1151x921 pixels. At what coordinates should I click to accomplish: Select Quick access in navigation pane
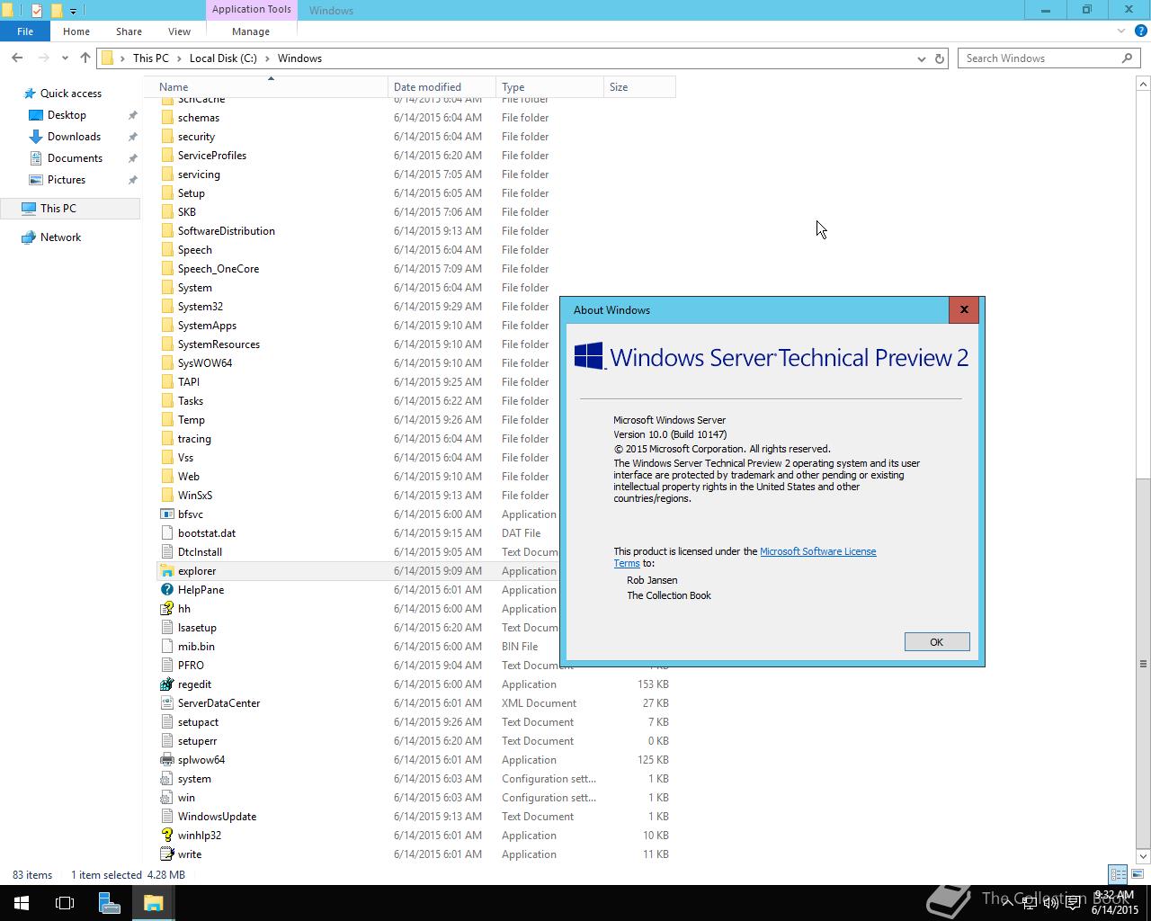pyautogui.click(x=71, y=94)
